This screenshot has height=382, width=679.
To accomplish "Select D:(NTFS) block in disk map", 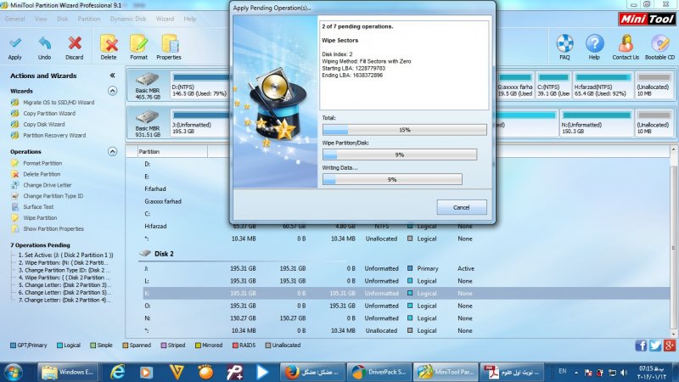I will (200, 86).
